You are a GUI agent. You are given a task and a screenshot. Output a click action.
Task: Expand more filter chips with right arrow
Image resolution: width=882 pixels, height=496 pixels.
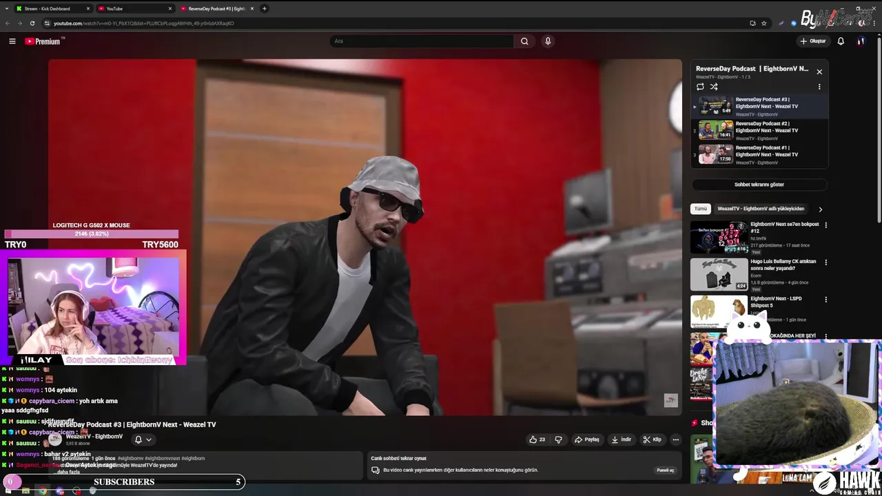820,209
